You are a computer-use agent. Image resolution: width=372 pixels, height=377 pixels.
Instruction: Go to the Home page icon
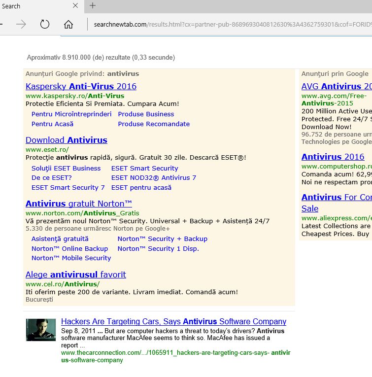68,24
